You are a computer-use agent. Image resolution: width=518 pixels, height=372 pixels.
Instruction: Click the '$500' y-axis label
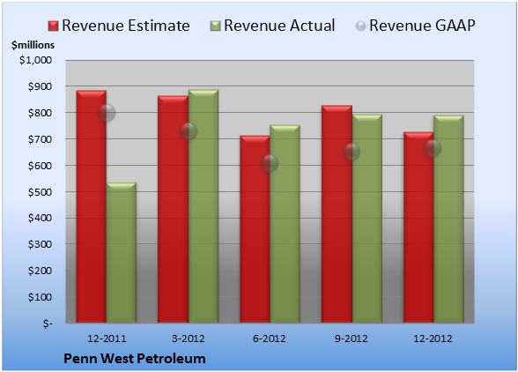click(x=40, y=192)
